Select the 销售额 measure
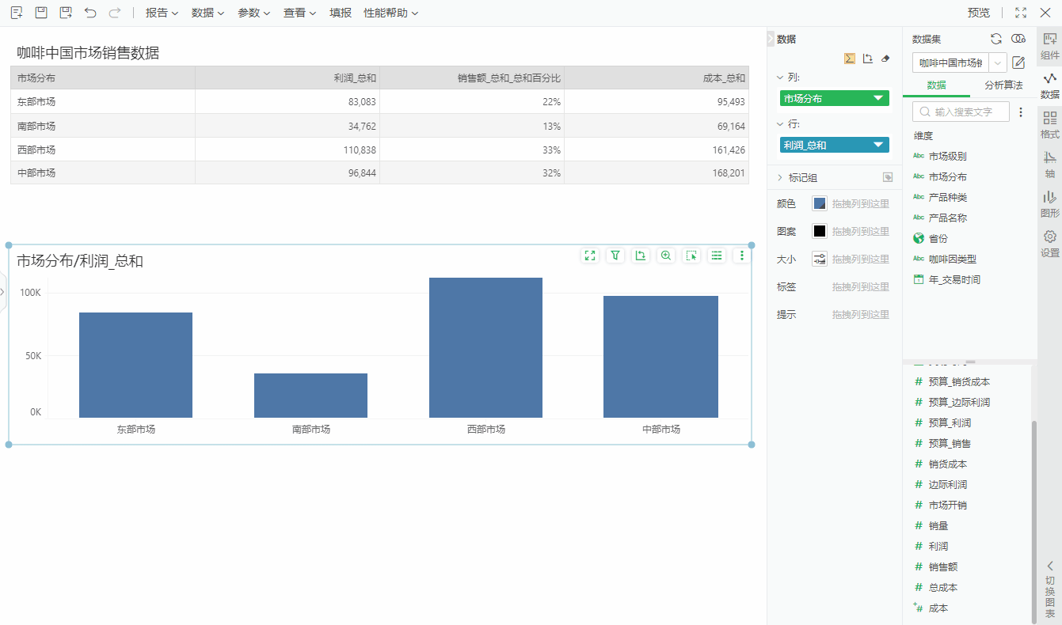 [x=943, y=566]
